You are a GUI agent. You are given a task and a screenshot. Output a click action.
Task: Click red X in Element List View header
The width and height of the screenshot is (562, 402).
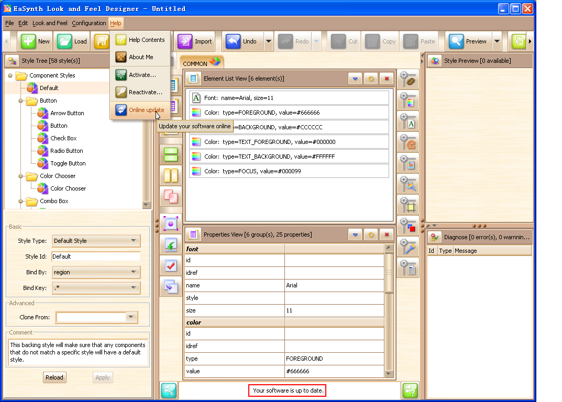387,79
